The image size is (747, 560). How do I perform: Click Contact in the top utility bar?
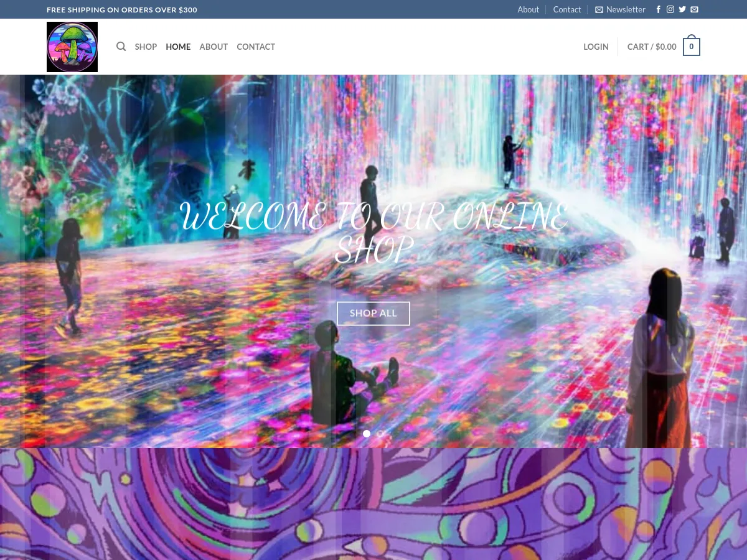[x=566, y=9]
